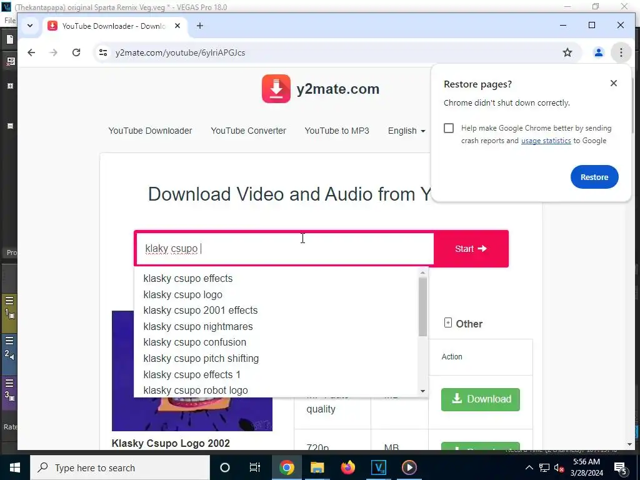This screenshot has width=640, height=480.
Task: Click the network tray icon
Action: pos(544,467)
